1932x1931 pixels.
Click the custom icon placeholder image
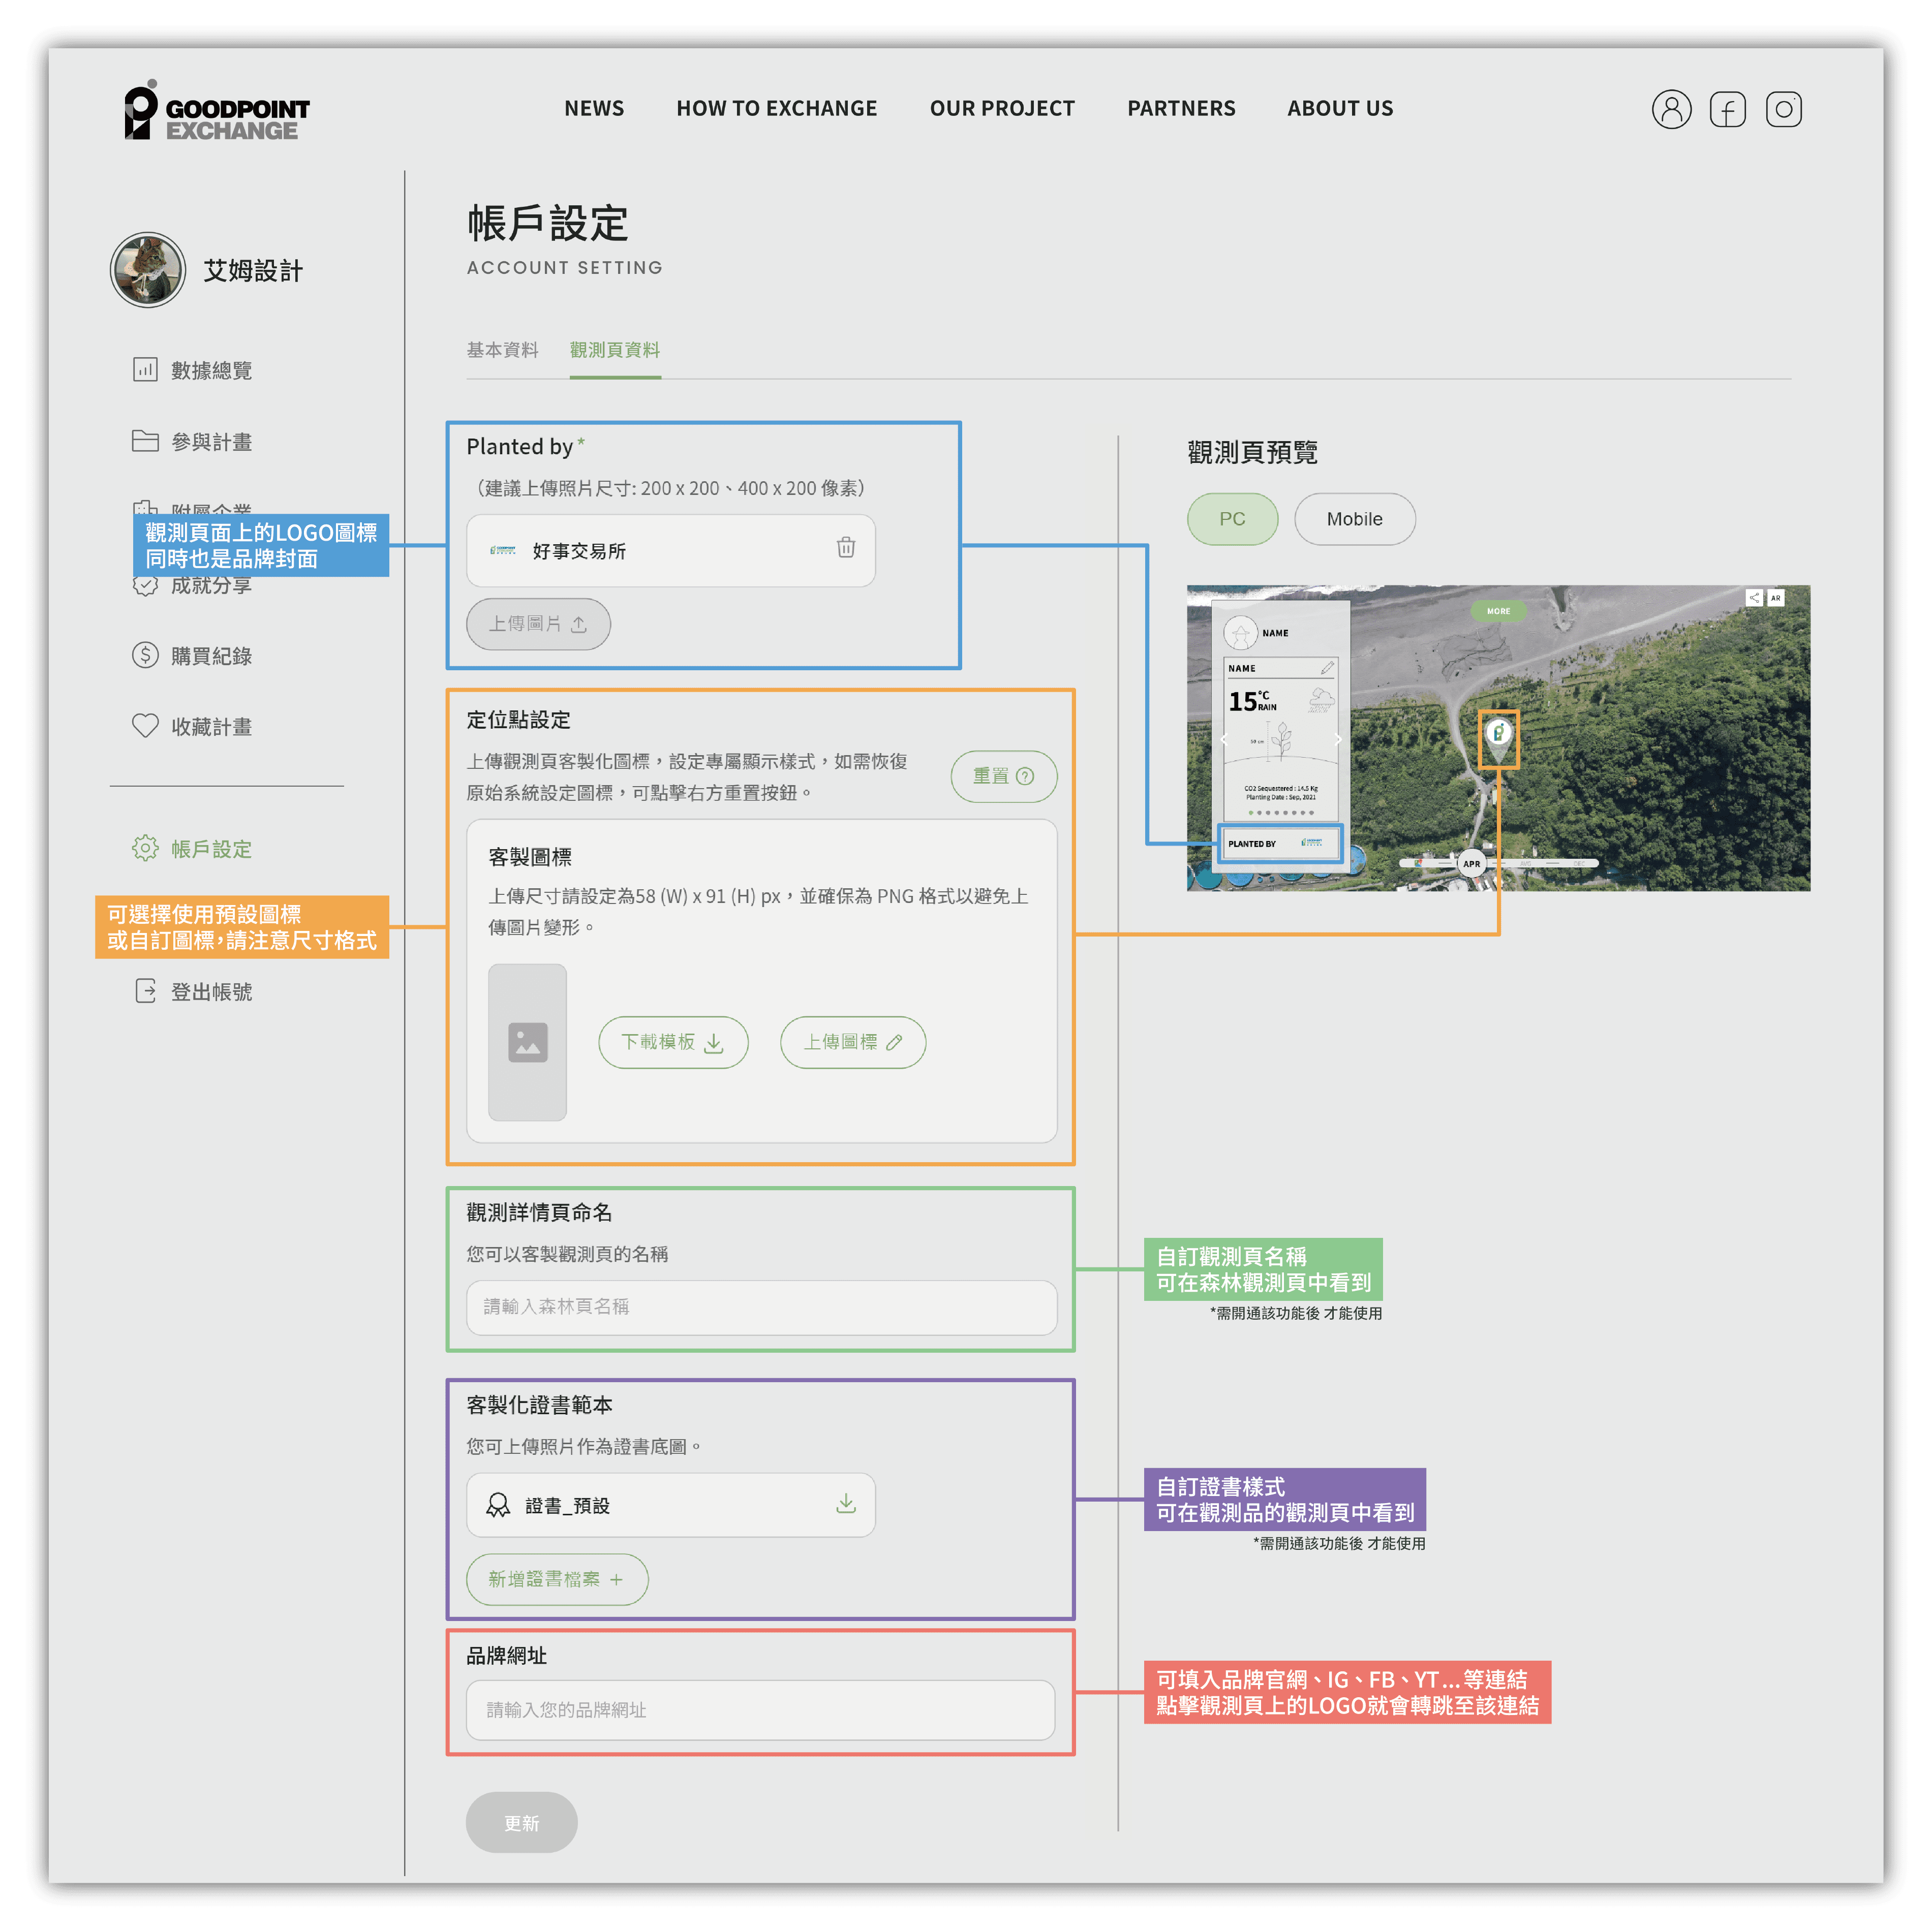[x=527, y=1042]
